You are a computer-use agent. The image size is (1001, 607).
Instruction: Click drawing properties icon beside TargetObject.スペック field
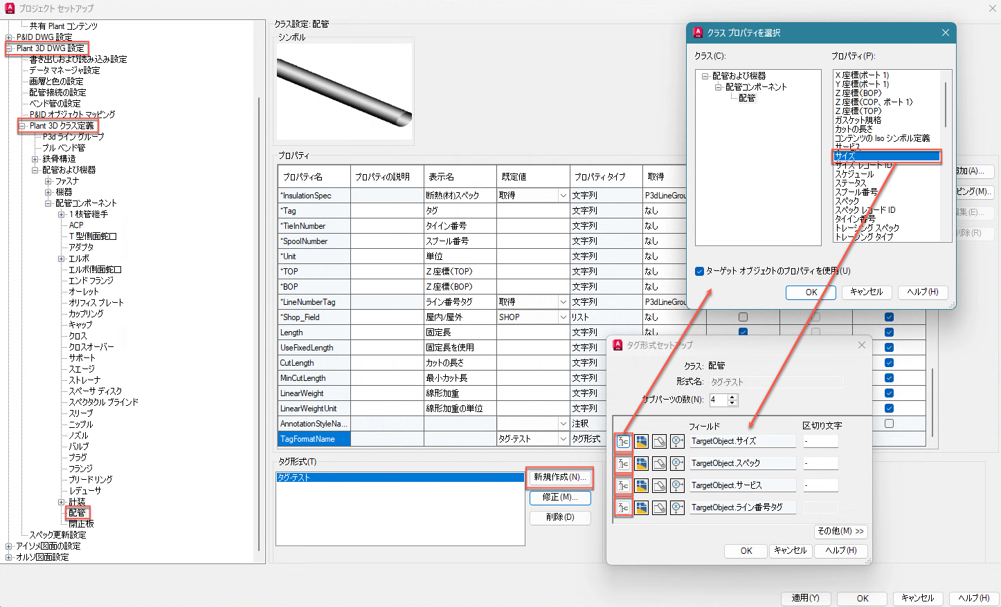point(641,463)
